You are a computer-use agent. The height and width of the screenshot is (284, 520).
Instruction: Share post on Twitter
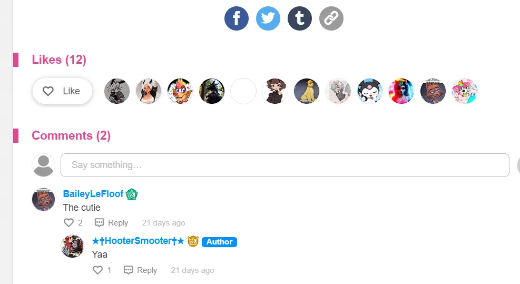point(268,18)
